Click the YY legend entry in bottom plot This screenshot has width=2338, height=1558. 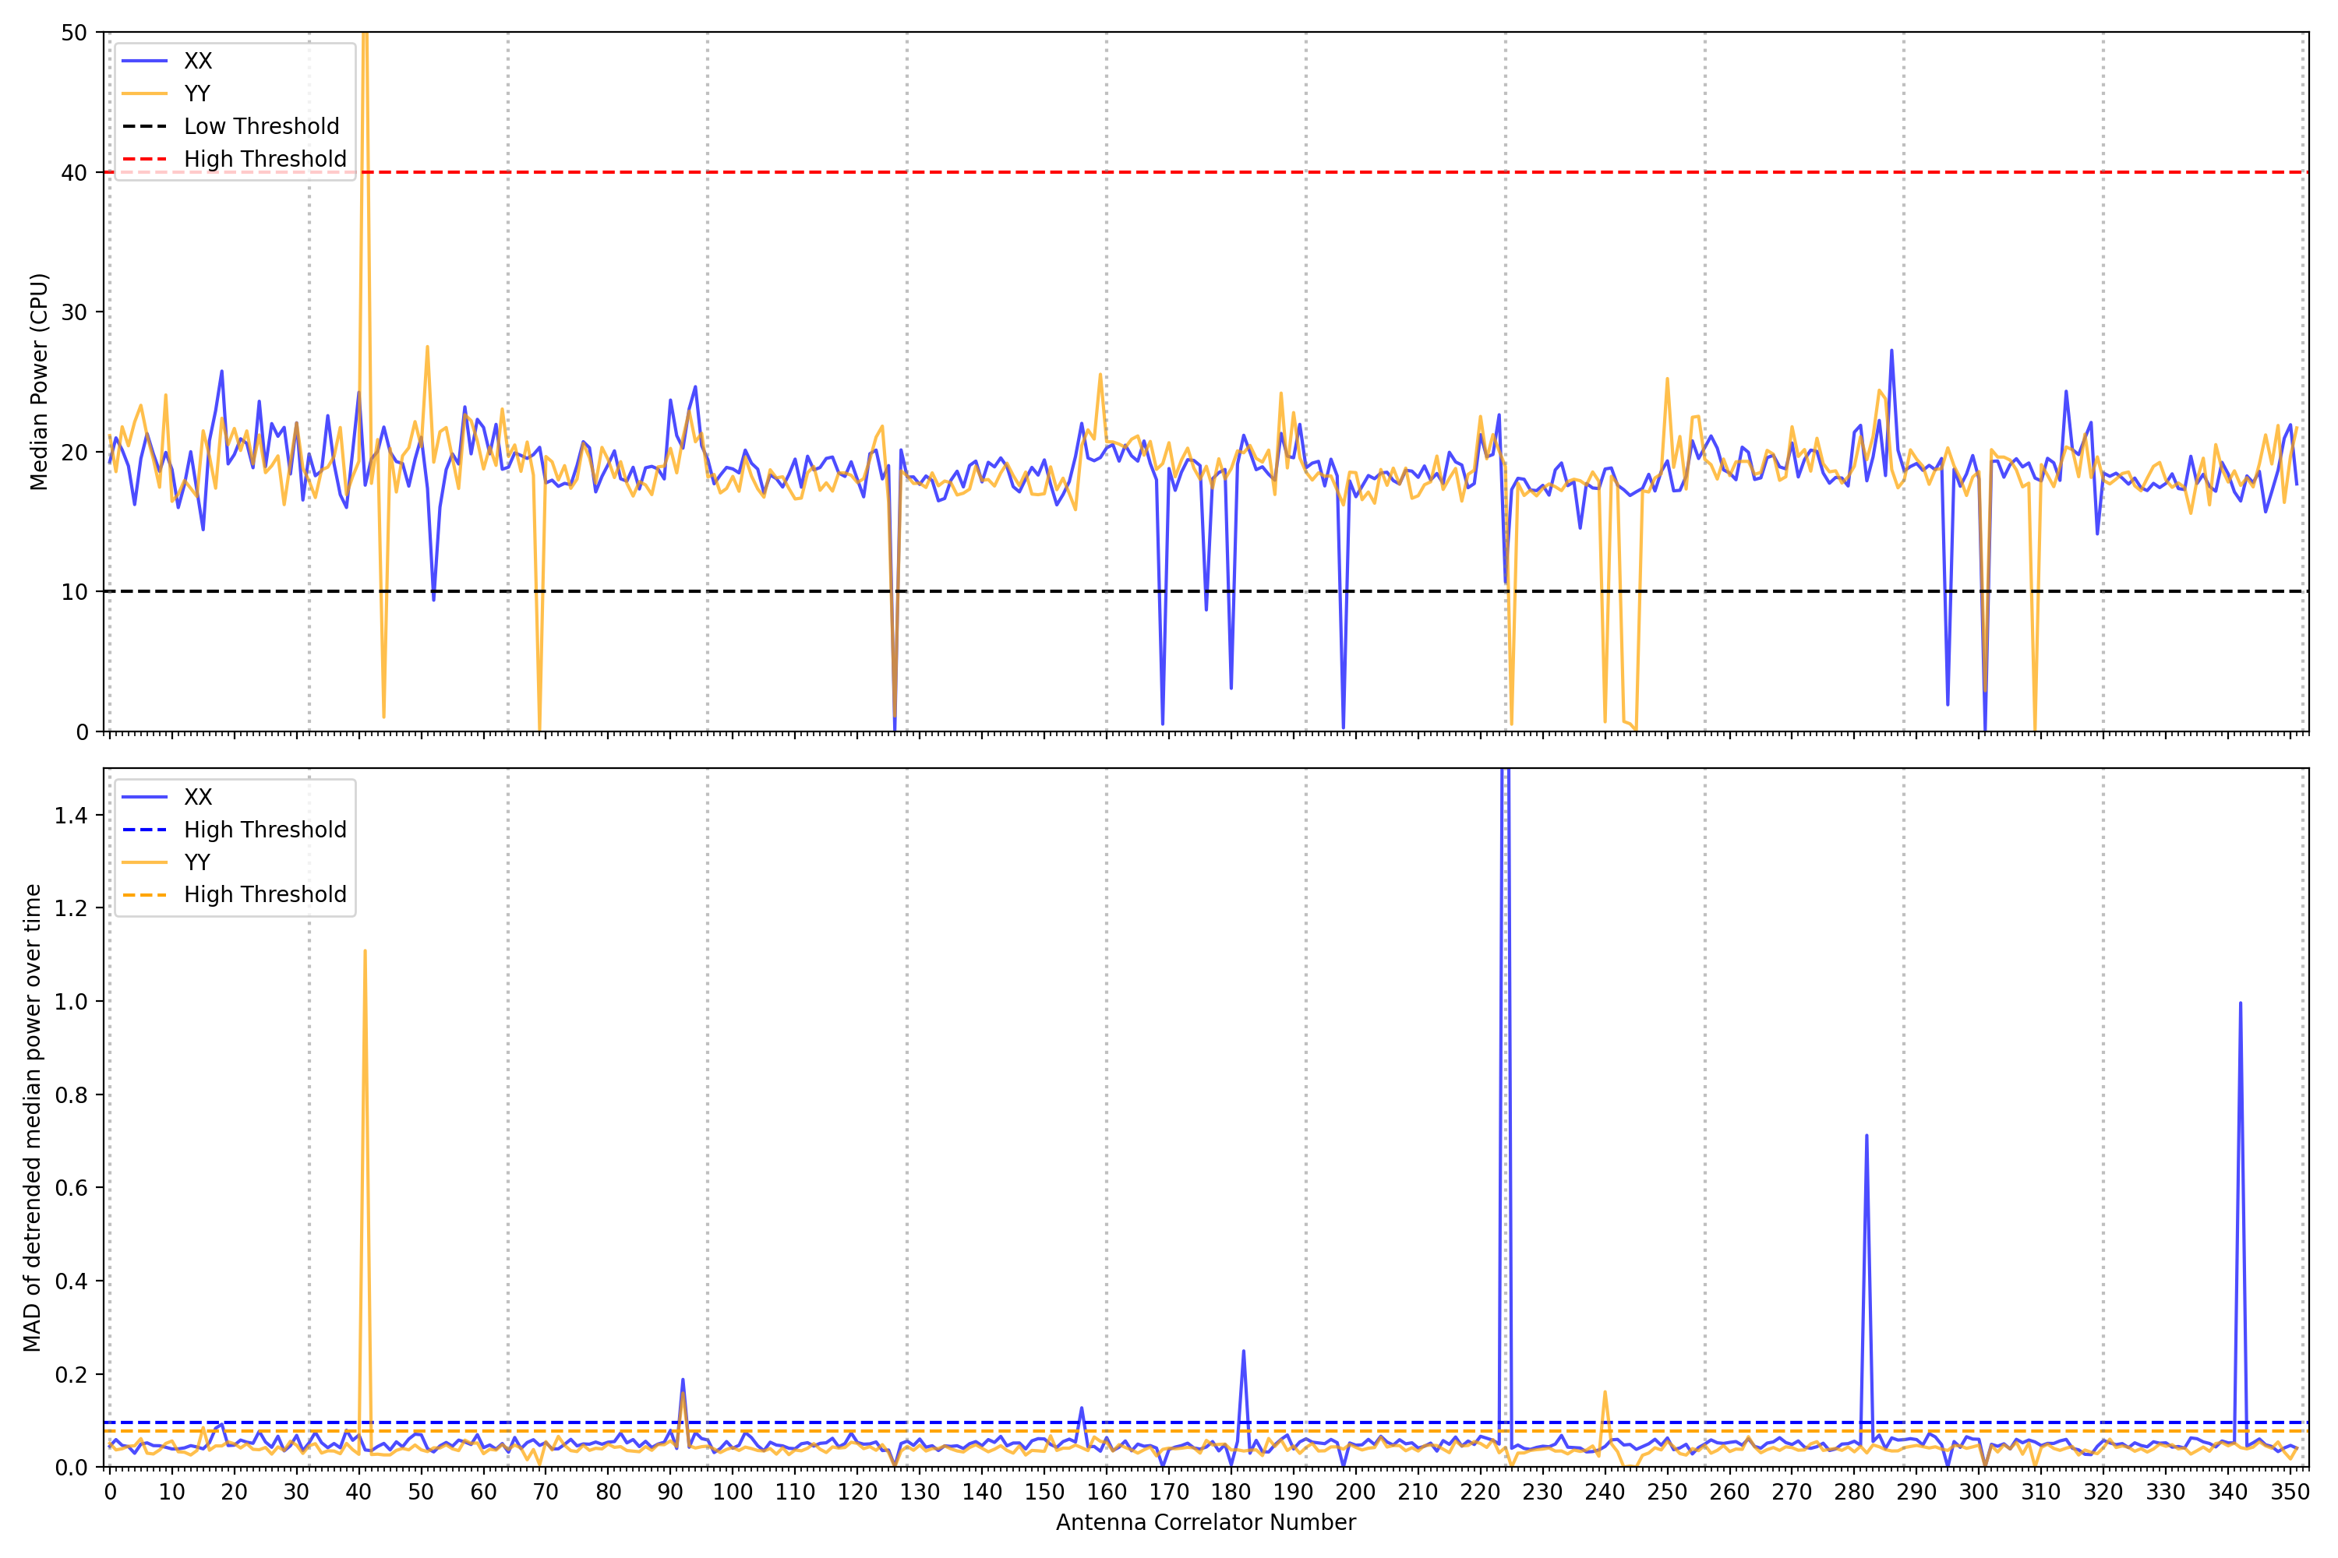coord(197,862)
